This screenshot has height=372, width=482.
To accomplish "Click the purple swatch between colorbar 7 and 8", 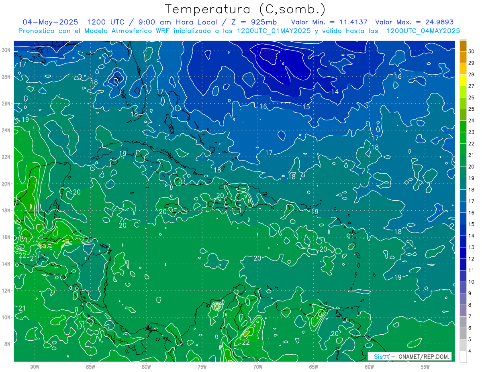I will [463, 311].
